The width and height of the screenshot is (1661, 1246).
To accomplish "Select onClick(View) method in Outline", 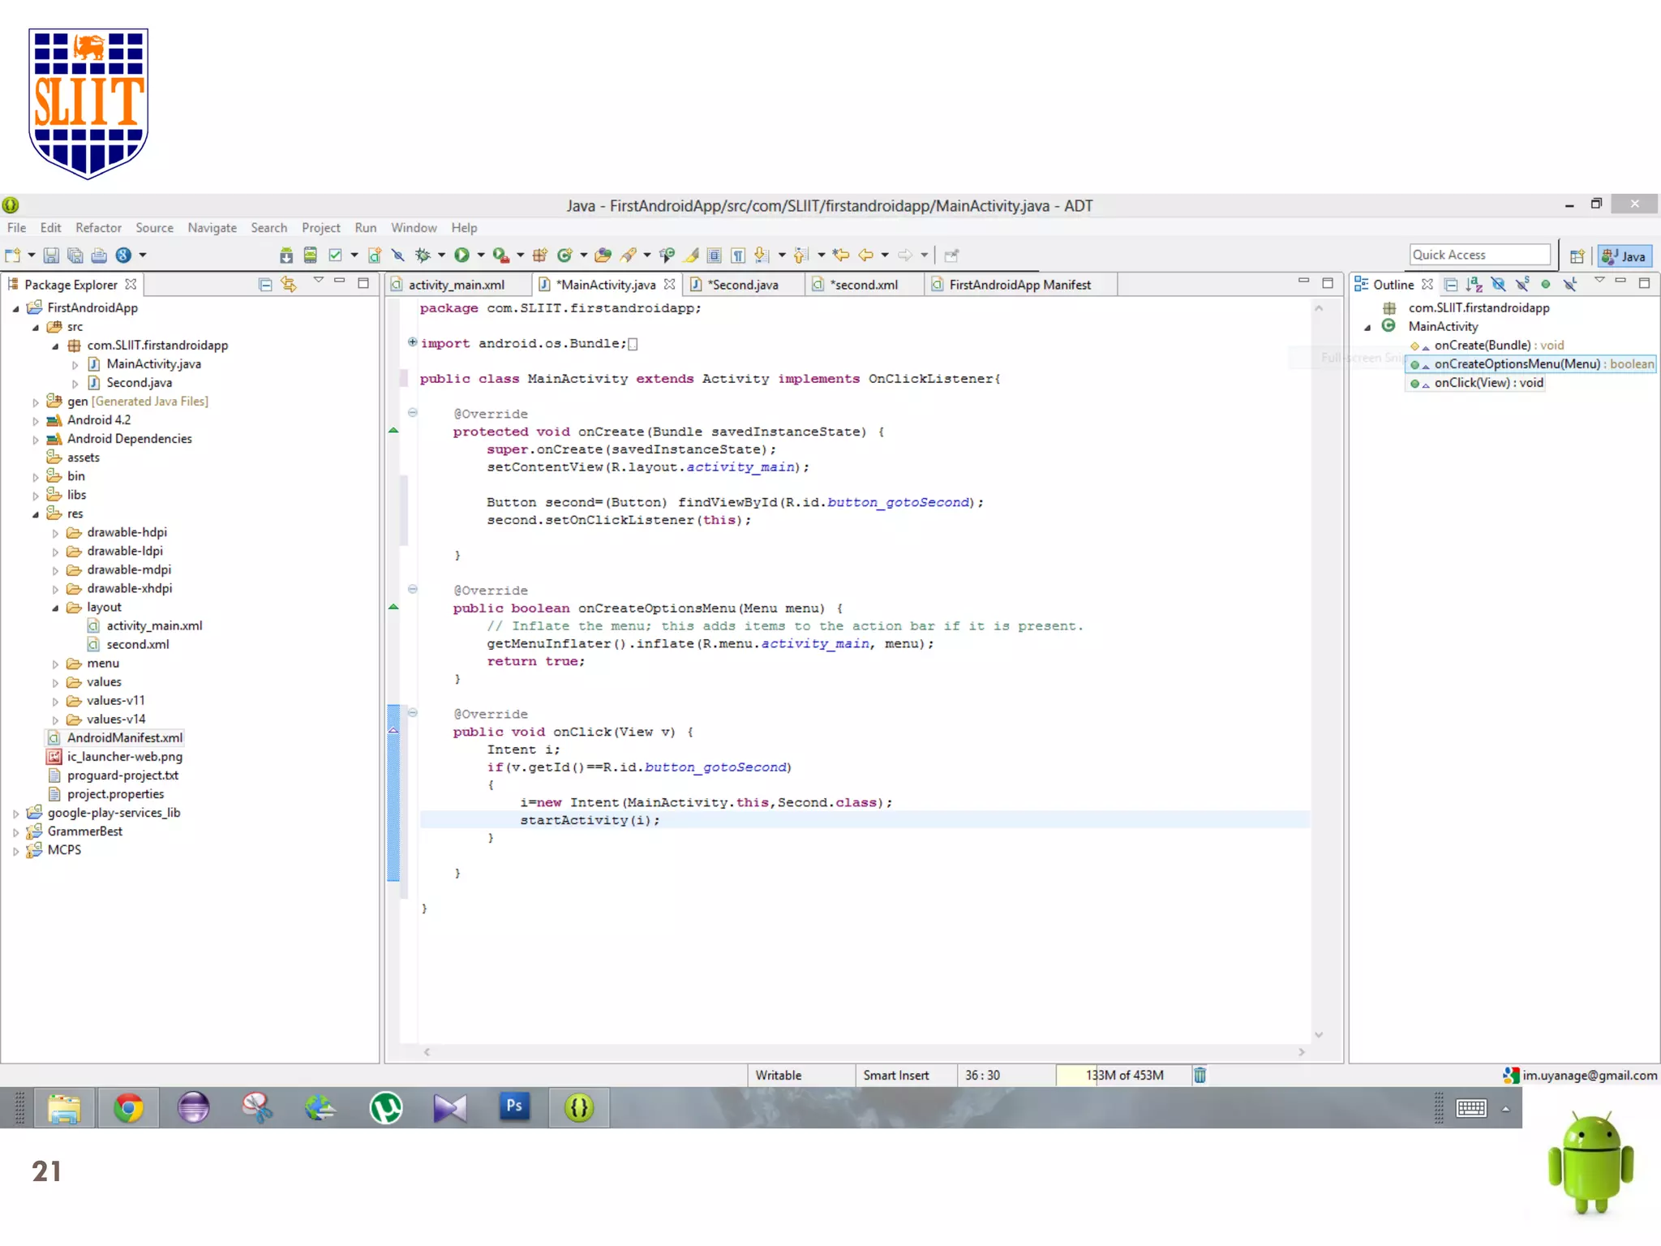I will click(x=1487, y=383).
